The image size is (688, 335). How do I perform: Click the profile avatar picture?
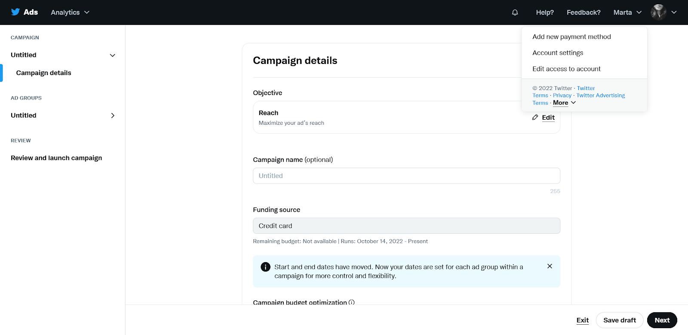[658, 12]
